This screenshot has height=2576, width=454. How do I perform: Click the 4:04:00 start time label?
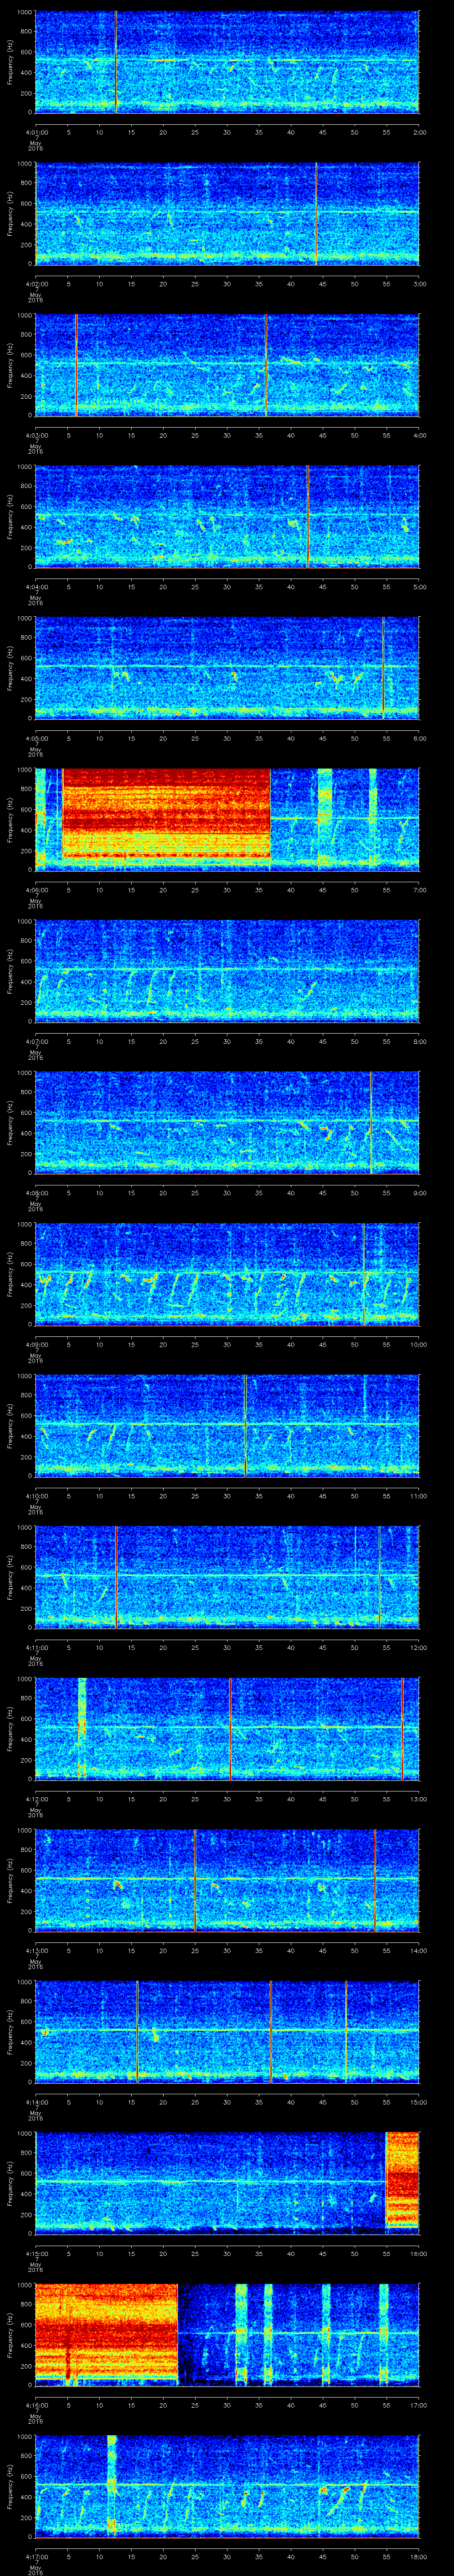pos(36,586)
